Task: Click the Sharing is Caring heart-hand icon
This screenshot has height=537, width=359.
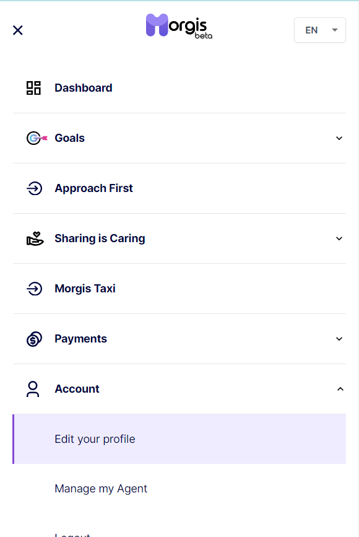Action: coord(35,238)
